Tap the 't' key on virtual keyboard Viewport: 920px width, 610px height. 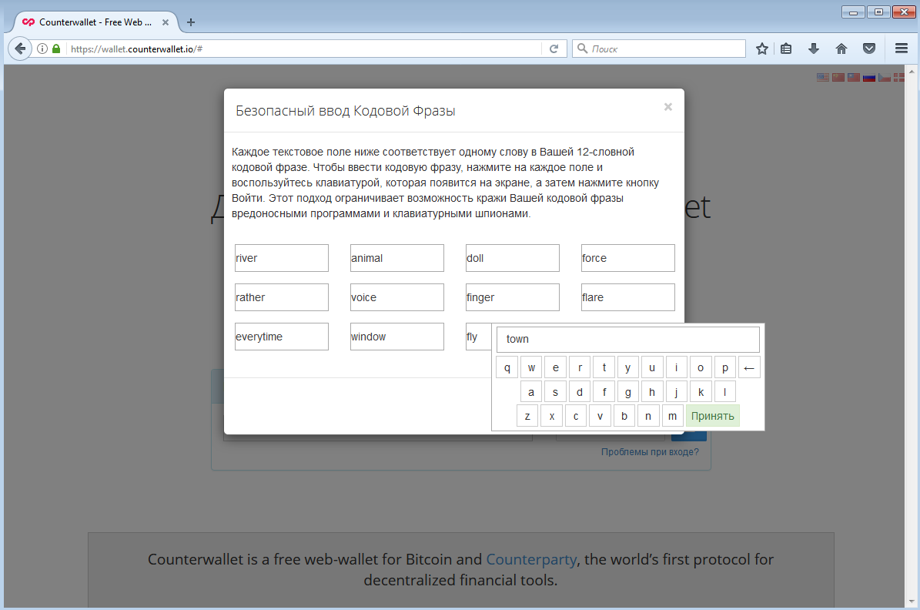[x=604, y=367]
